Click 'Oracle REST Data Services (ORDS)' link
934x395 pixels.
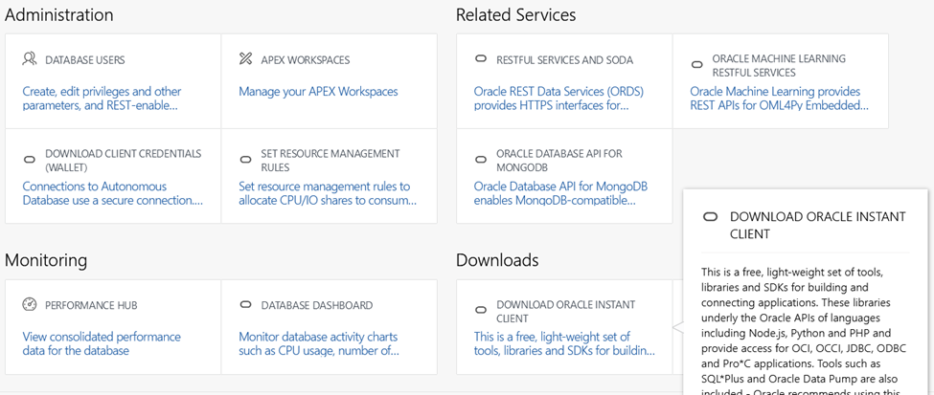[x=558, y=99]
